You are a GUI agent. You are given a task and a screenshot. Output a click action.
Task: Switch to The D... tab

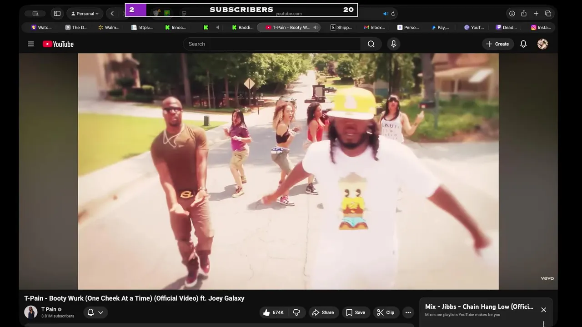tap(76, 27)
